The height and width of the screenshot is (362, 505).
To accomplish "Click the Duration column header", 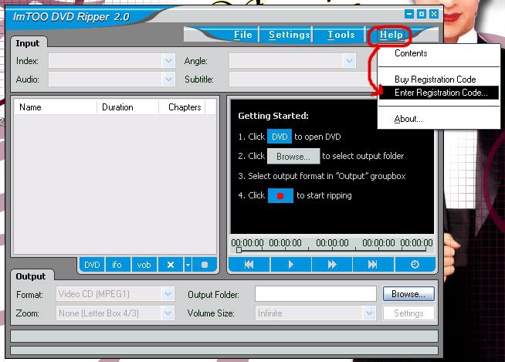I will coord(127,107).
